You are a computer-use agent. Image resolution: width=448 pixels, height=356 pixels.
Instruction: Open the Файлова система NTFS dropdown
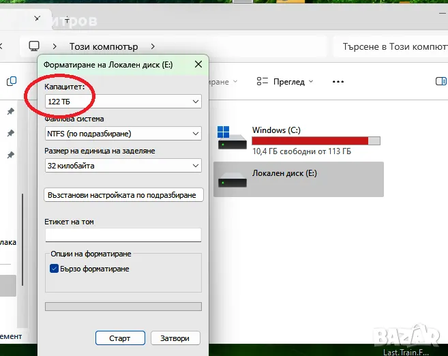tap(123, 134)
